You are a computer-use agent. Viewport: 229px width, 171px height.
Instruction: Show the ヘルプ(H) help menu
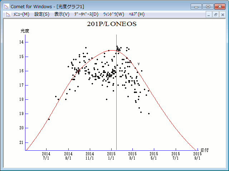click(x=136, y=14)
